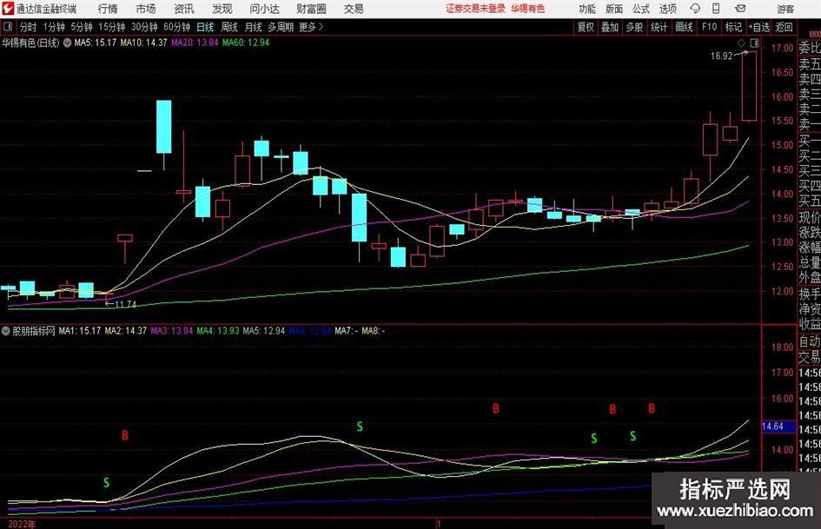
Task: Toggle the right info panel icon near 17.00
Action: pos(754,43)
